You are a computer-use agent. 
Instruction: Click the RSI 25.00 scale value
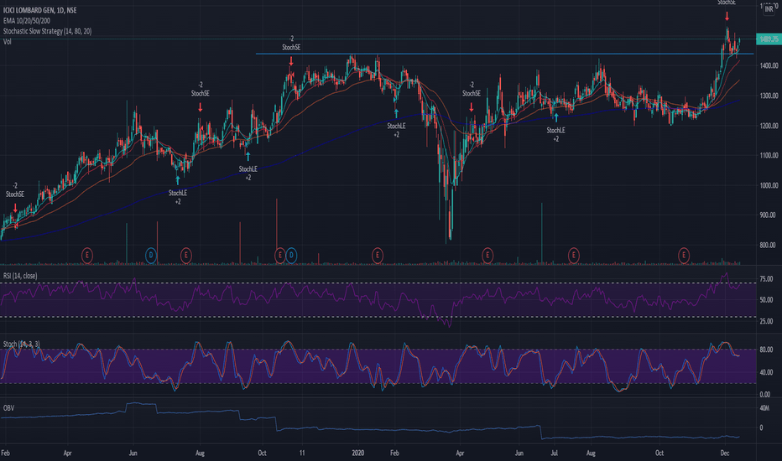pos(766,322)
